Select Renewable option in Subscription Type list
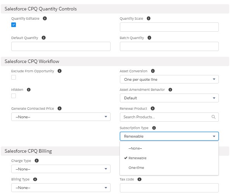This screenshot has width=232, height=194. pos(169,158)
